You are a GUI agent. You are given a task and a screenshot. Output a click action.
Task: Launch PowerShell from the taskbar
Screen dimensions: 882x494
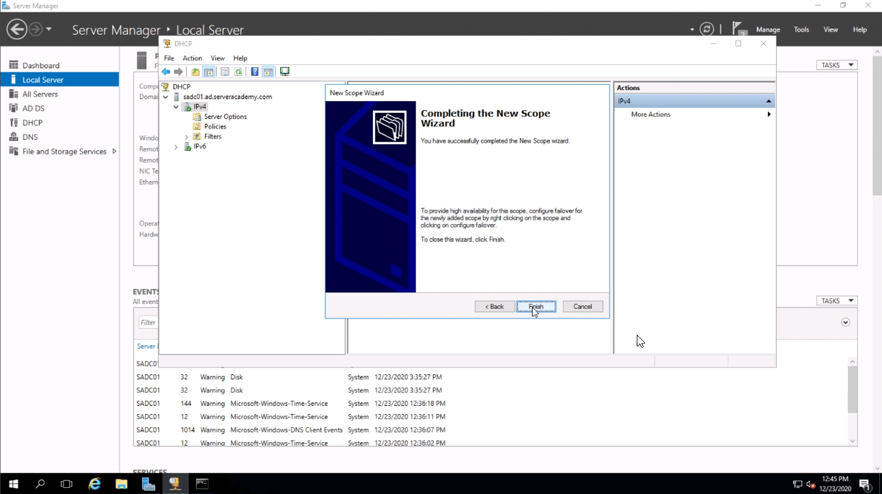pyautogui.click(x=202, y=484)
